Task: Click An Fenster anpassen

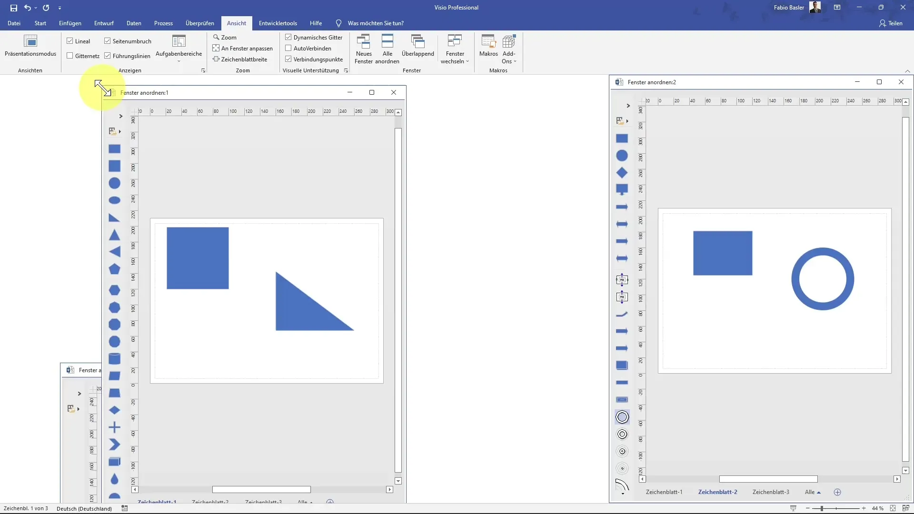Action: coord(243,48)
